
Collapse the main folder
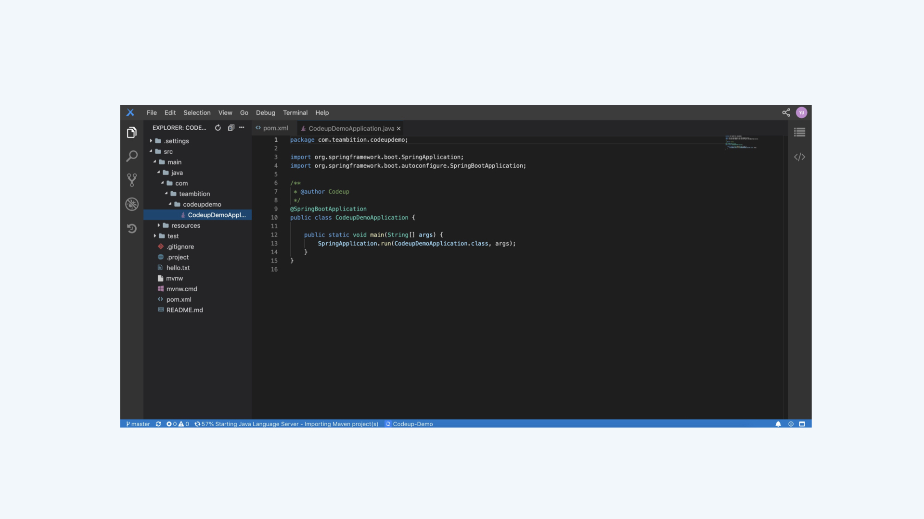[x=154, y=162]
